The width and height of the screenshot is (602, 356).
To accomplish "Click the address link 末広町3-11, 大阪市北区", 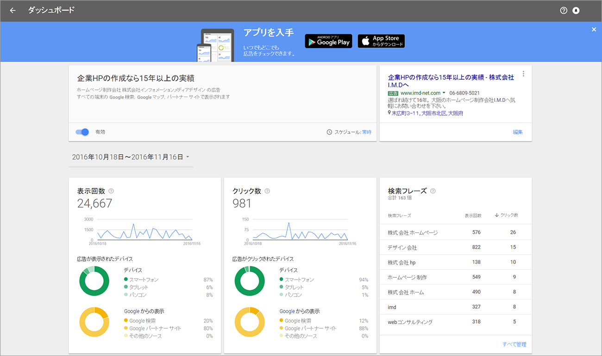I will (x=427, y=113).
